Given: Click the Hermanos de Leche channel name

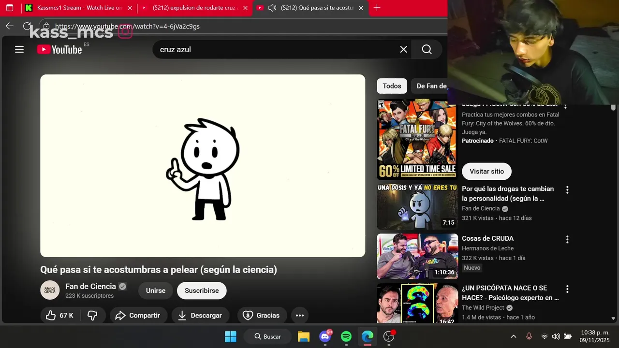Looking at the screenshot, I should pos(487,248).
